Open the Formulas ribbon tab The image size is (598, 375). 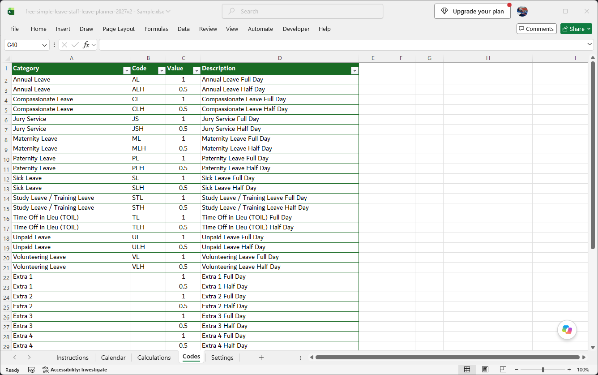(156, 29)
